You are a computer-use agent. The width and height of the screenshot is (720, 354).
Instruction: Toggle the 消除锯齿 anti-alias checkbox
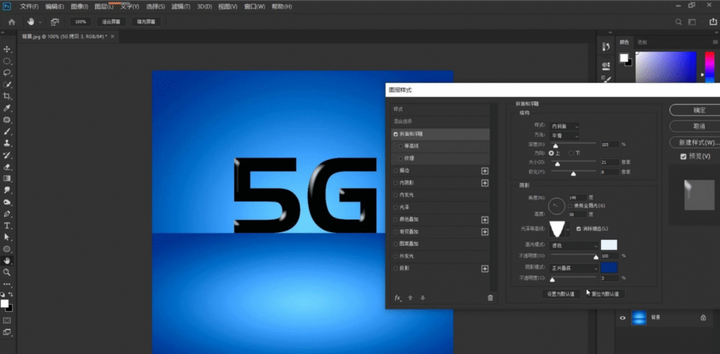point(579,228)
